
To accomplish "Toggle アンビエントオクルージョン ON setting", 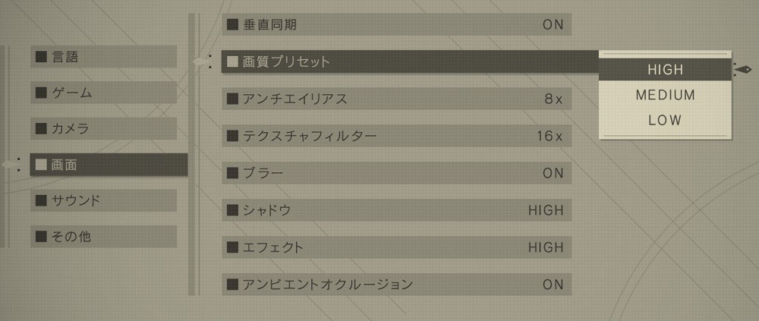I will pos(396,285).
